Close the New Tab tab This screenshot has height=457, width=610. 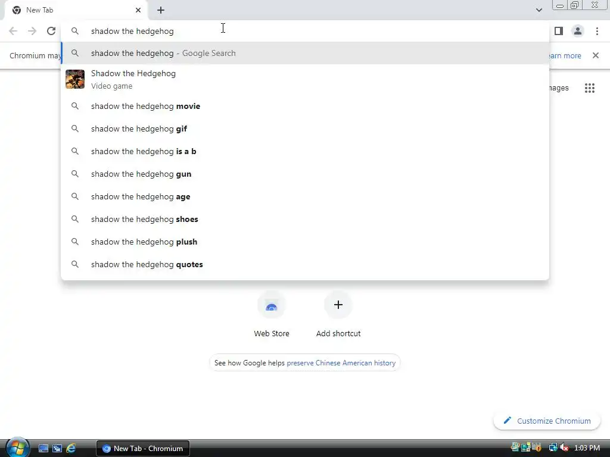tap(138, 10)
